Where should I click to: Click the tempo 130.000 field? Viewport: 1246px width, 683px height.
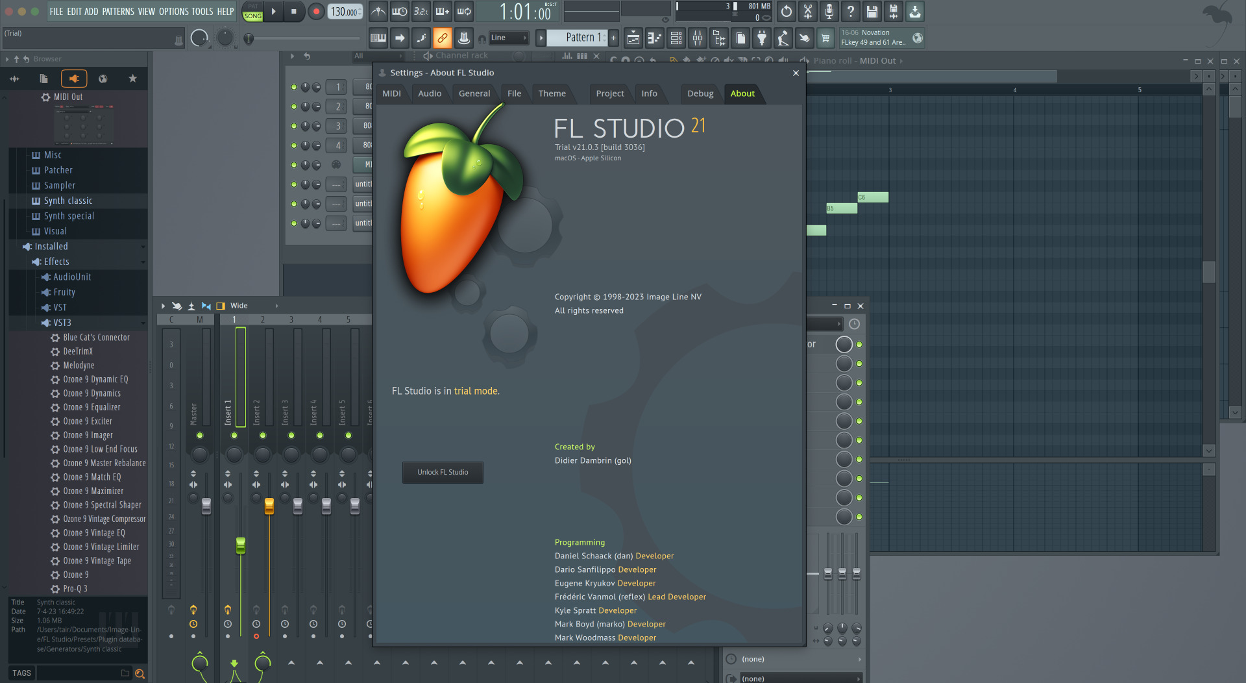[345, 12]
